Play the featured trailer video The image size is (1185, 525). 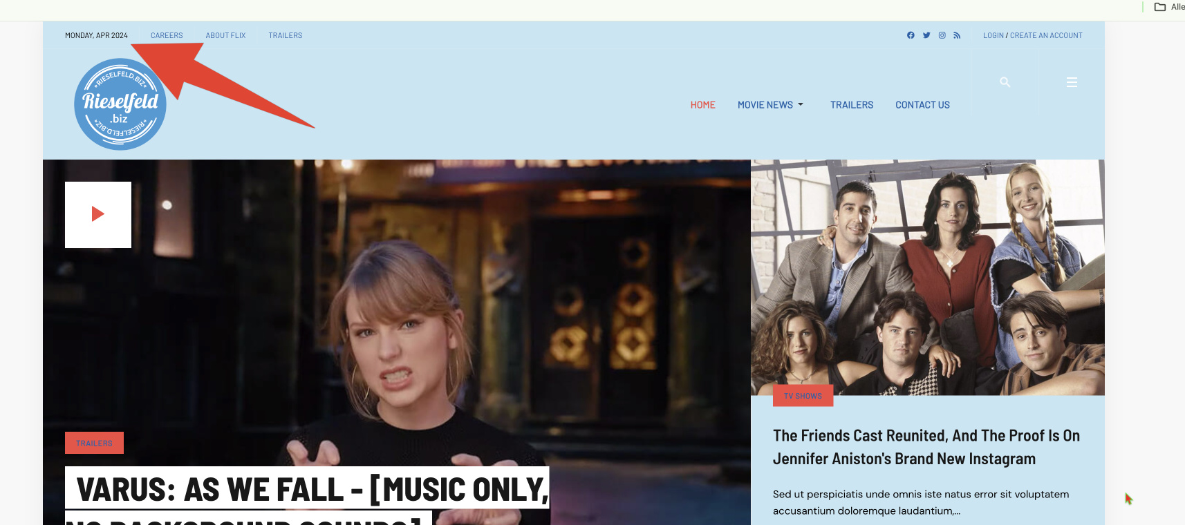pyautogui.click(x=98, y=215)
